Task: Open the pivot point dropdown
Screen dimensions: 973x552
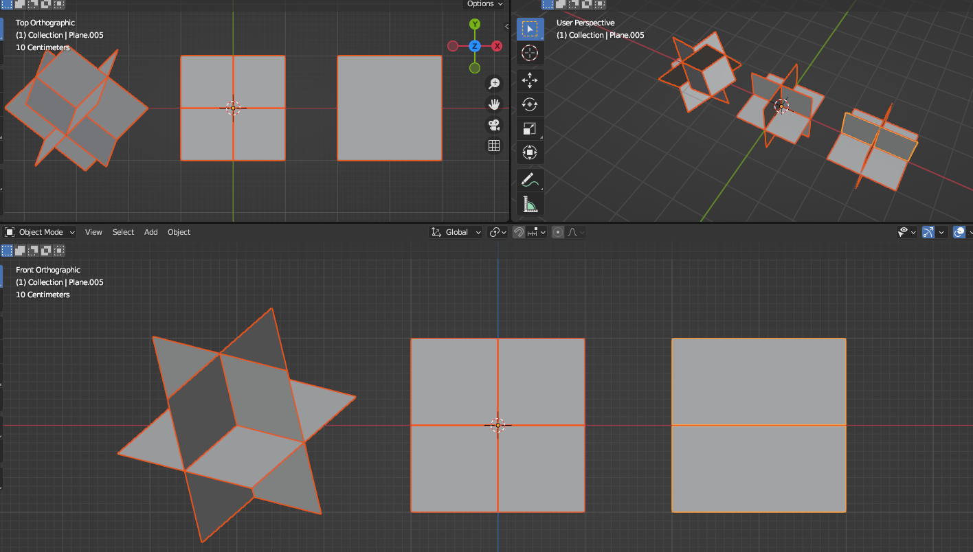Action: click(498, 232)
